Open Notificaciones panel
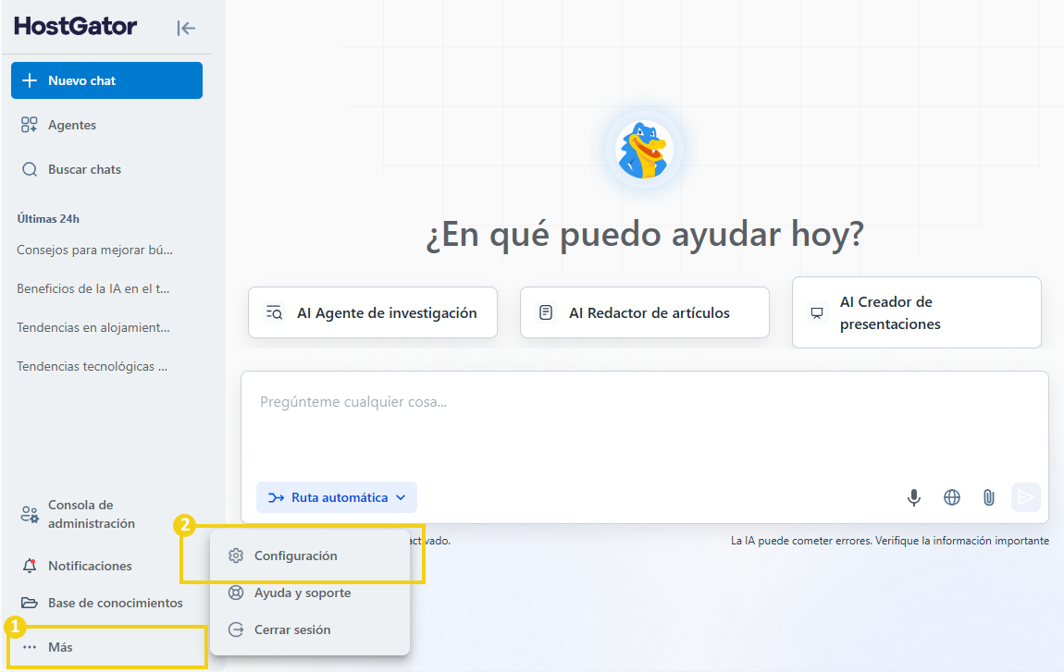1064x672 pixels. [90, 566]
